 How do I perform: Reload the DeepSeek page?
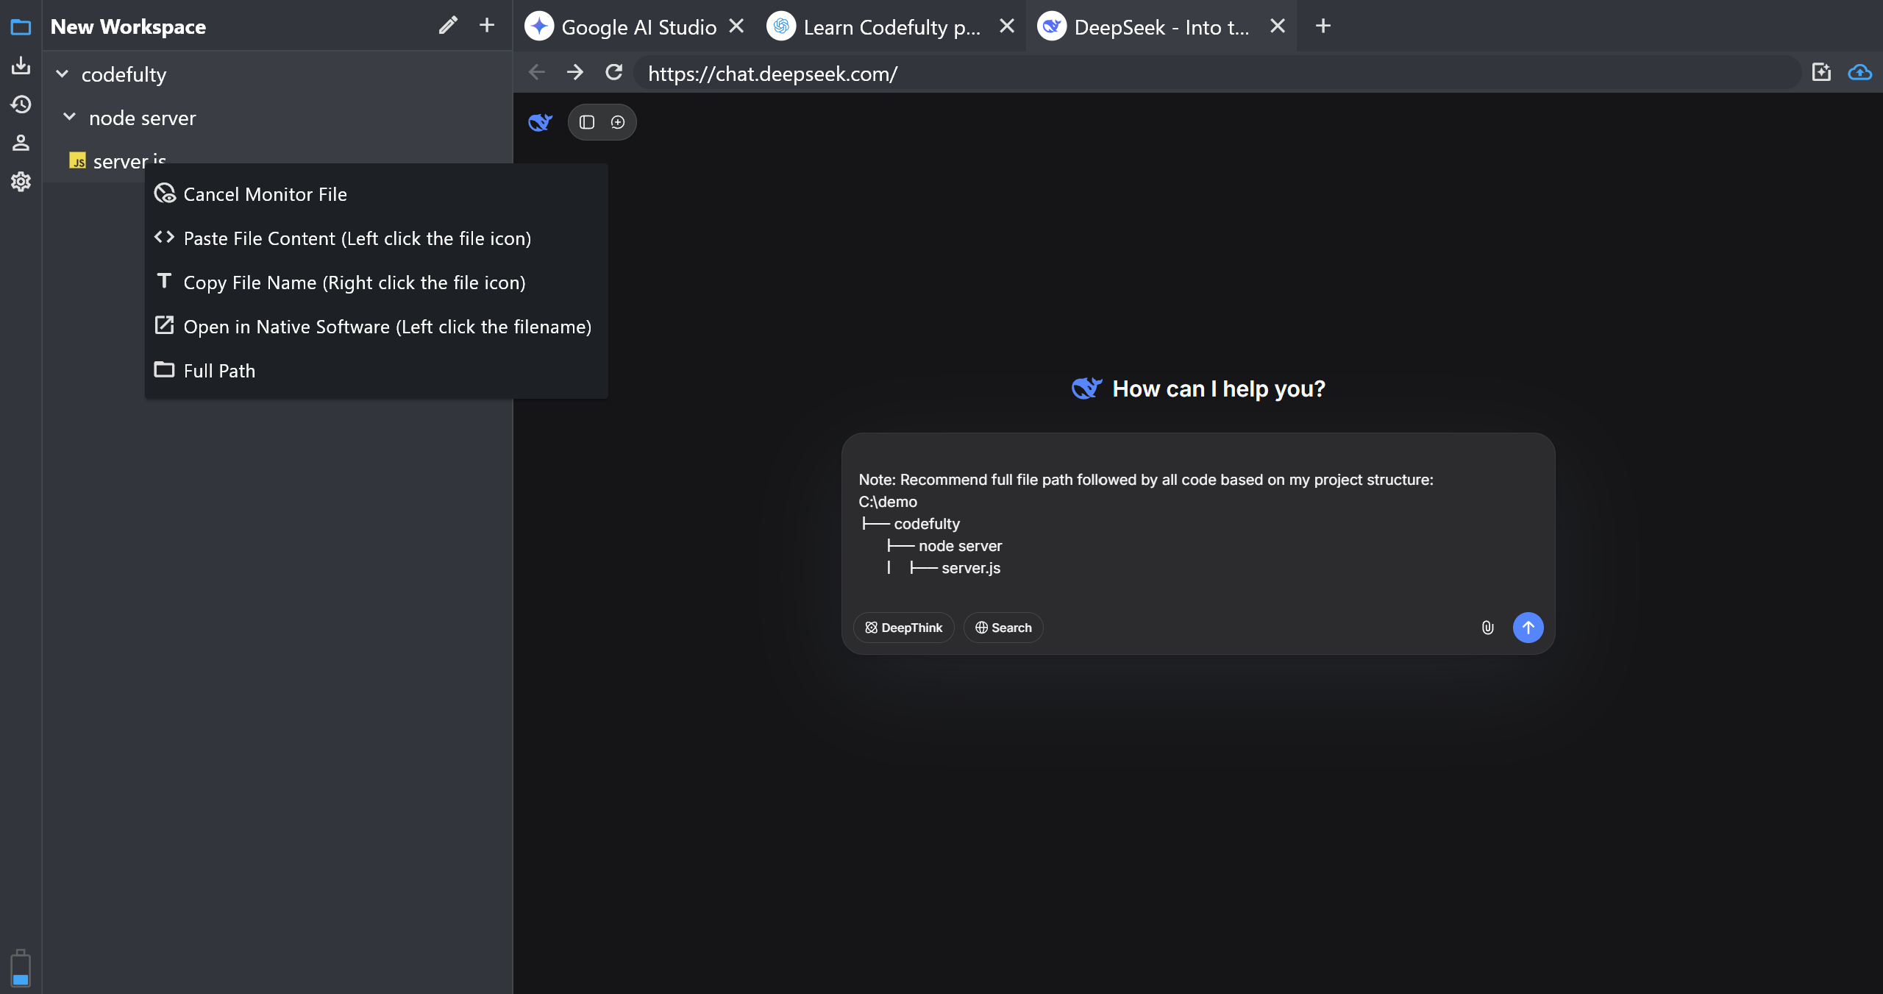613,72
